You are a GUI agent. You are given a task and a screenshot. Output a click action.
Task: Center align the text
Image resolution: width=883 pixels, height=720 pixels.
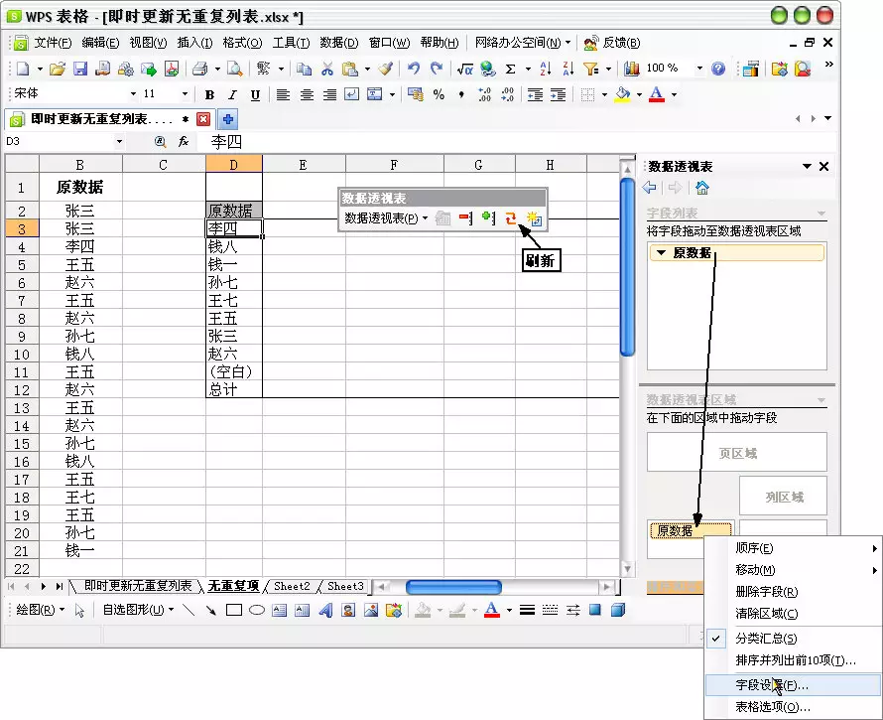[x=307, y=94]
